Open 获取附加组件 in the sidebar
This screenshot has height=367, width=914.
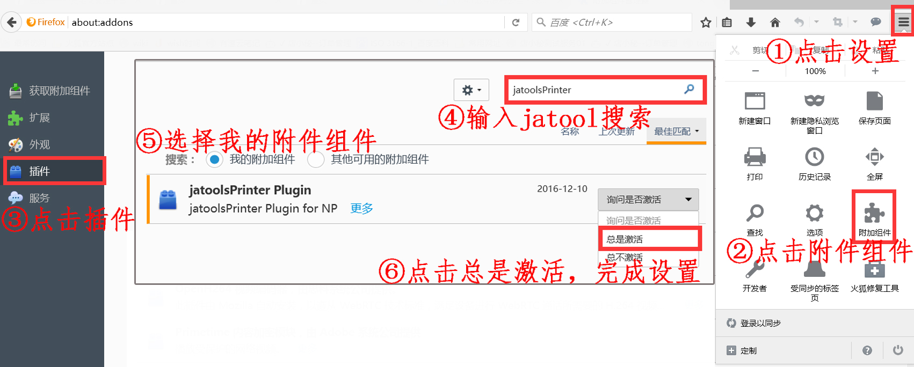(x=52, y=91)
